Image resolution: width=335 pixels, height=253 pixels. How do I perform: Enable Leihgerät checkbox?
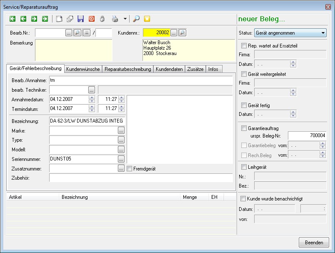[x=244, y=167]
